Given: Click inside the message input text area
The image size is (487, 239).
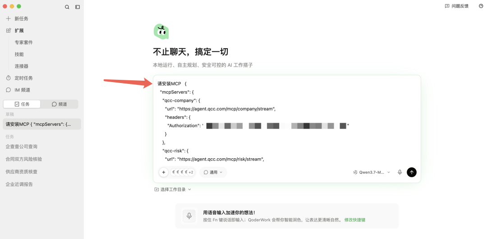Looking at the screenshot, I should 287,121.
